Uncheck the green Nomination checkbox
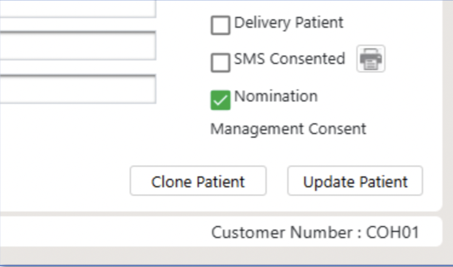This screenshot has width=453, height=267. click(x=220, y=100)
